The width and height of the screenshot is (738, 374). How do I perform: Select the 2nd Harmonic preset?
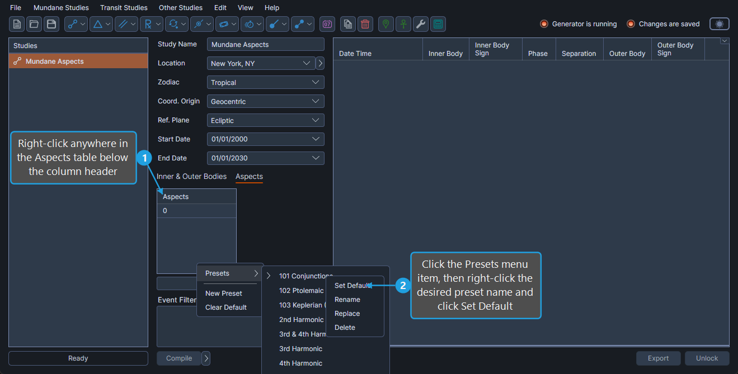(x=301, y=320)
